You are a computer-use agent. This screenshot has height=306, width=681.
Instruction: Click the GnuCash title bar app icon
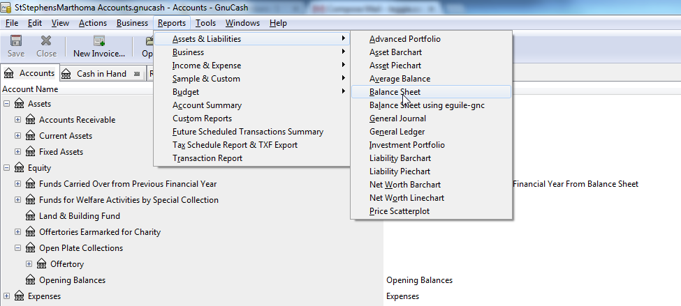6,8
